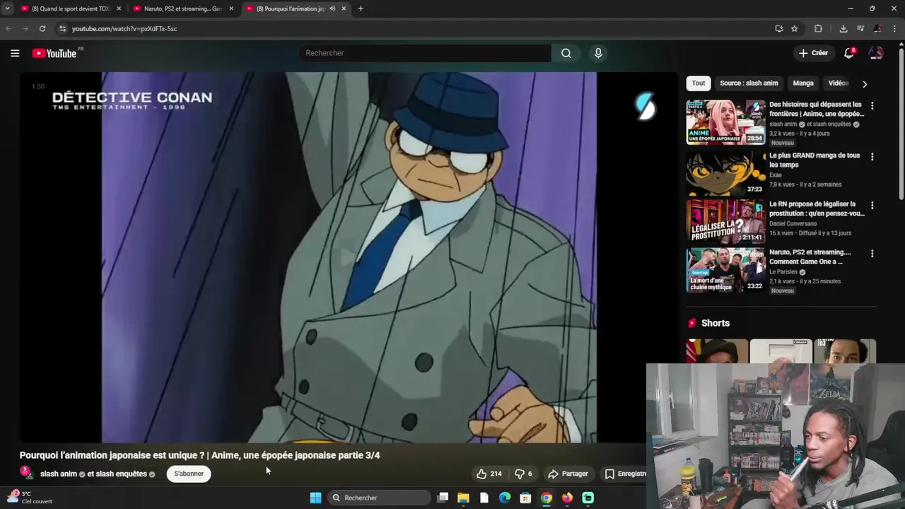Click the video player to pause
Viewport: 905px width, 509px height.
[x=349, y=257]
